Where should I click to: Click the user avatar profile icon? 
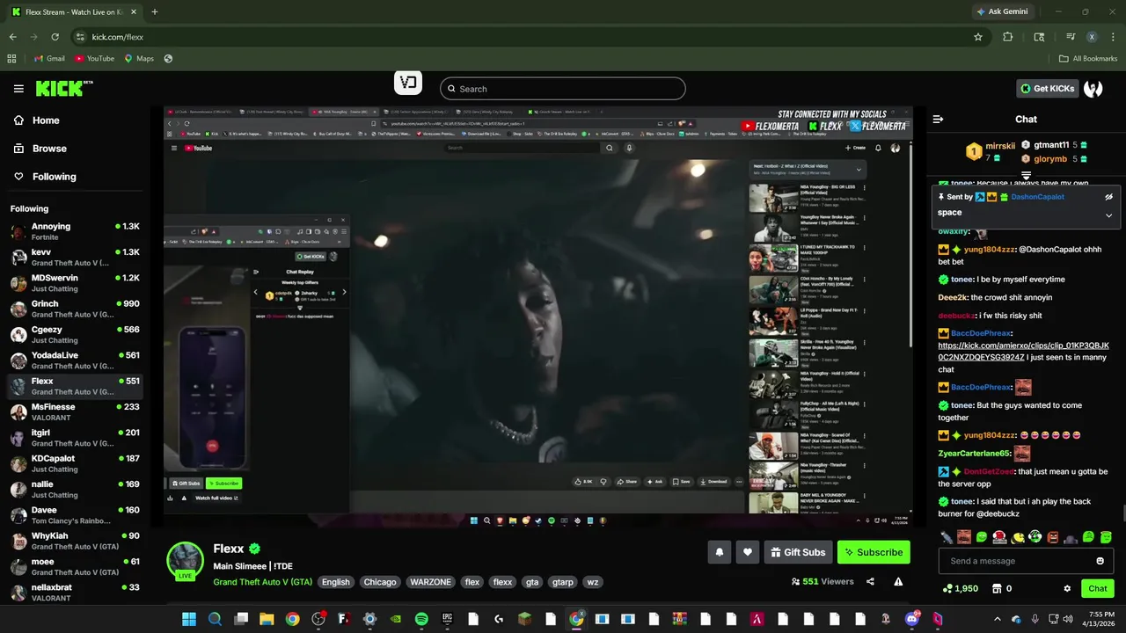tap(1093, 88)
